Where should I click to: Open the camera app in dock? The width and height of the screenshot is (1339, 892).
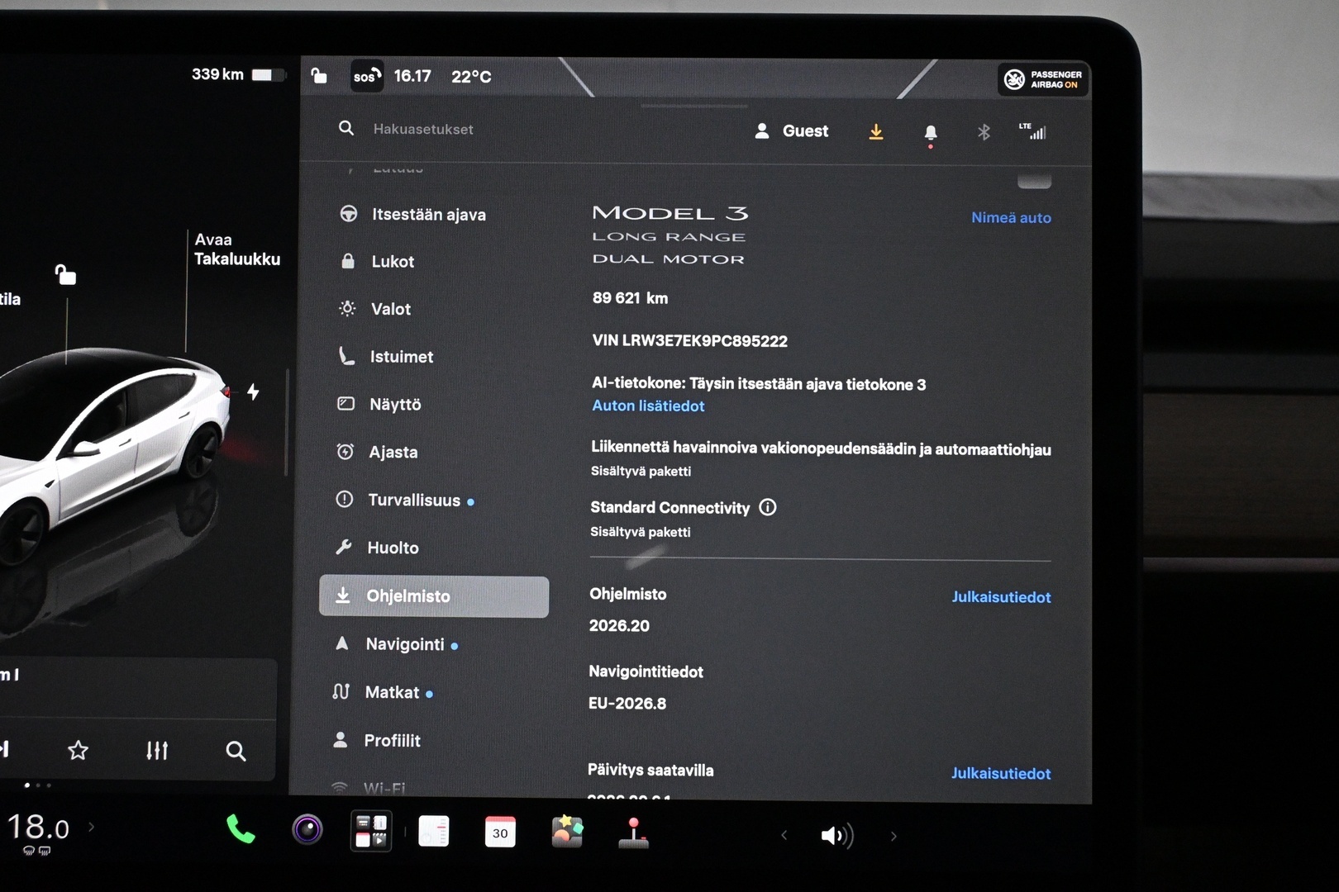[307, 829]
